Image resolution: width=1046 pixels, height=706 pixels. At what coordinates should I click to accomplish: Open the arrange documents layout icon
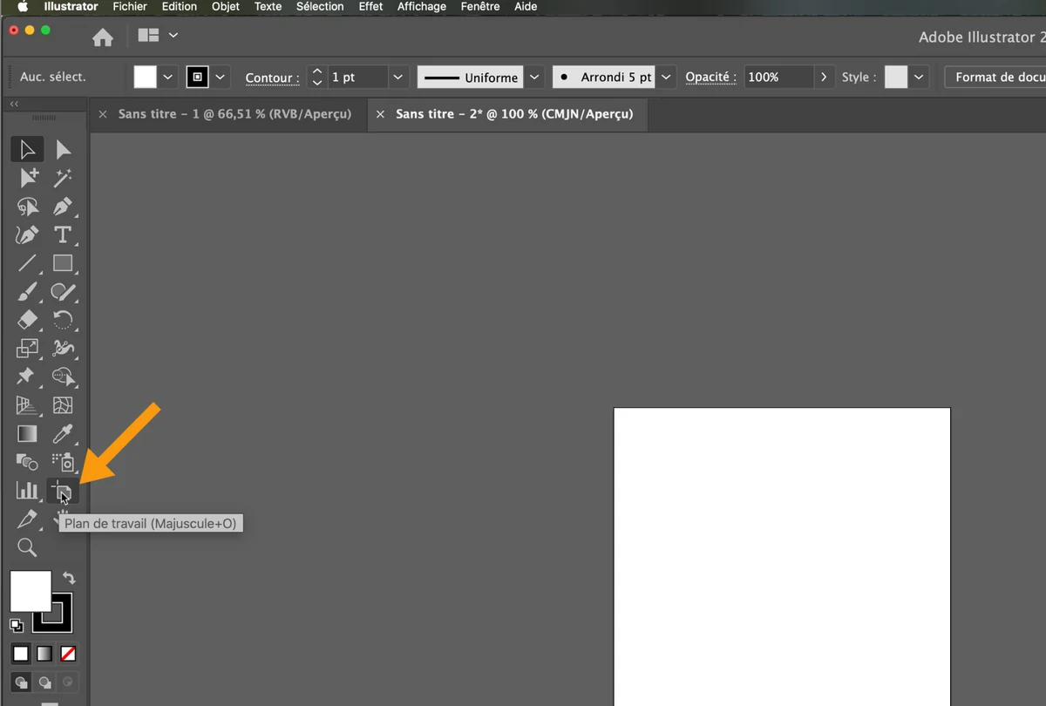pos(149,35)
